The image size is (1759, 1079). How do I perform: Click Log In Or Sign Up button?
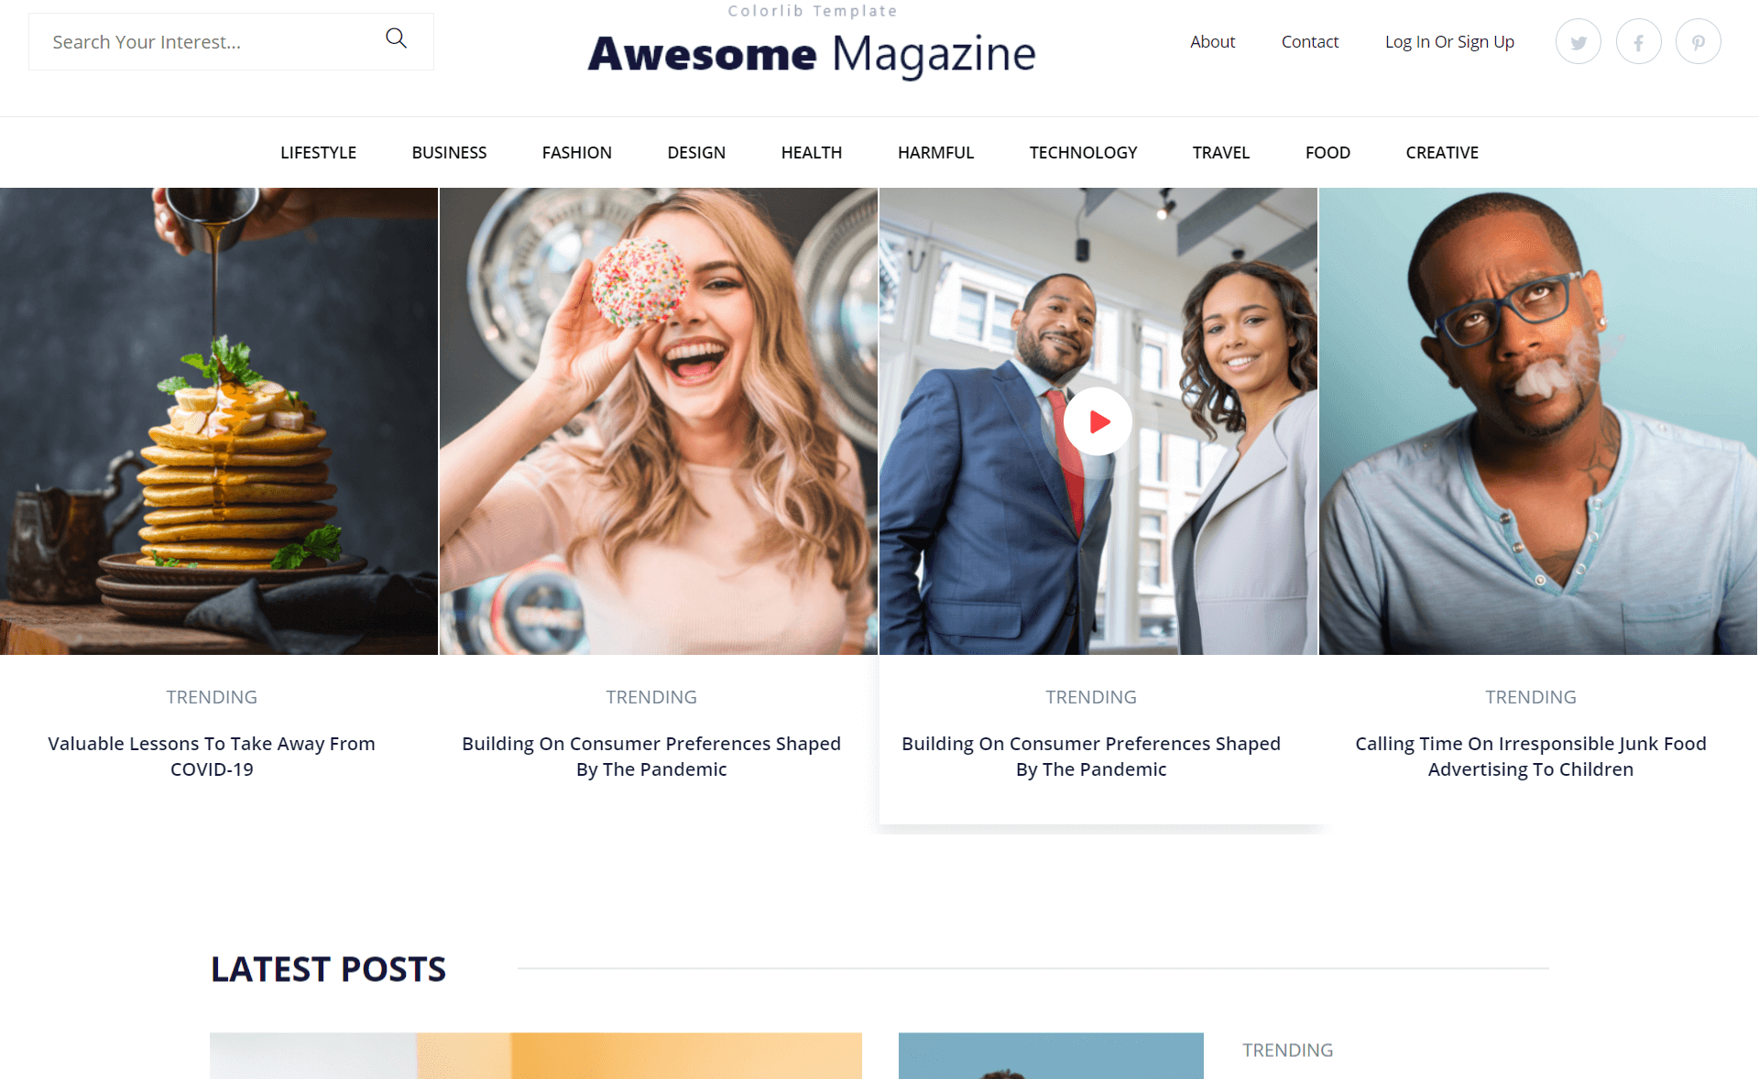click(1448, 41)
